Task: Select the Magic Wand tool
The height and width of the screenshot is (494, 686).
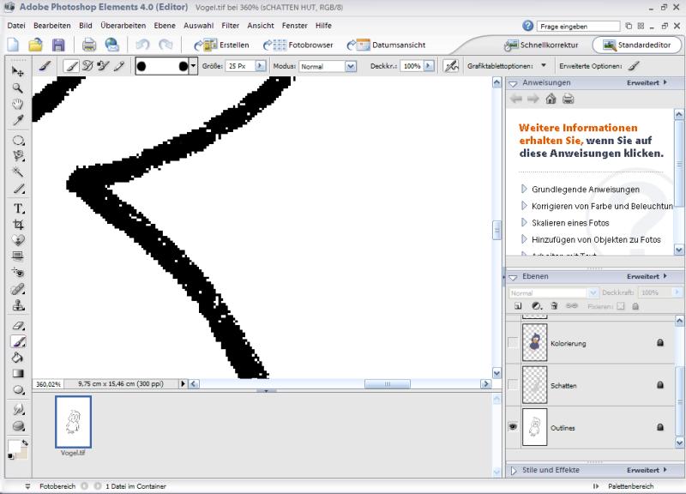Action: [18, 172]
